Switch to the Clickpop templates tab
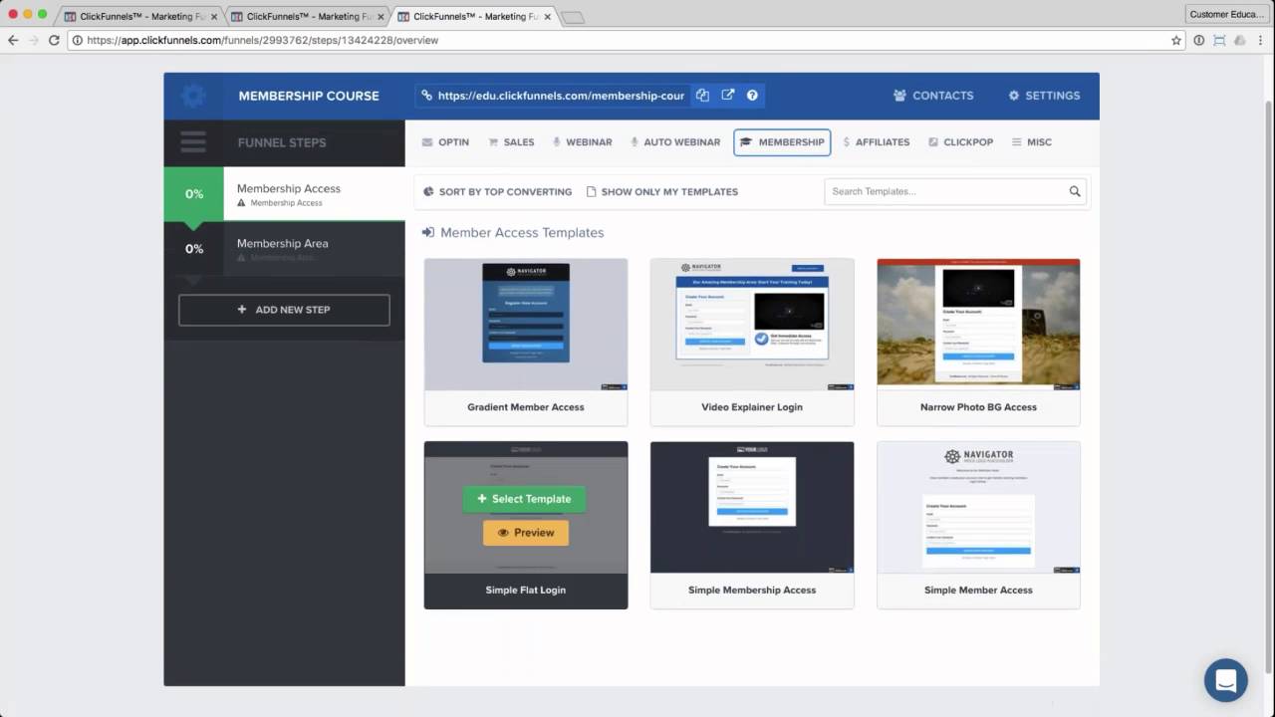The image size is (1275, 717). [960, 142]
